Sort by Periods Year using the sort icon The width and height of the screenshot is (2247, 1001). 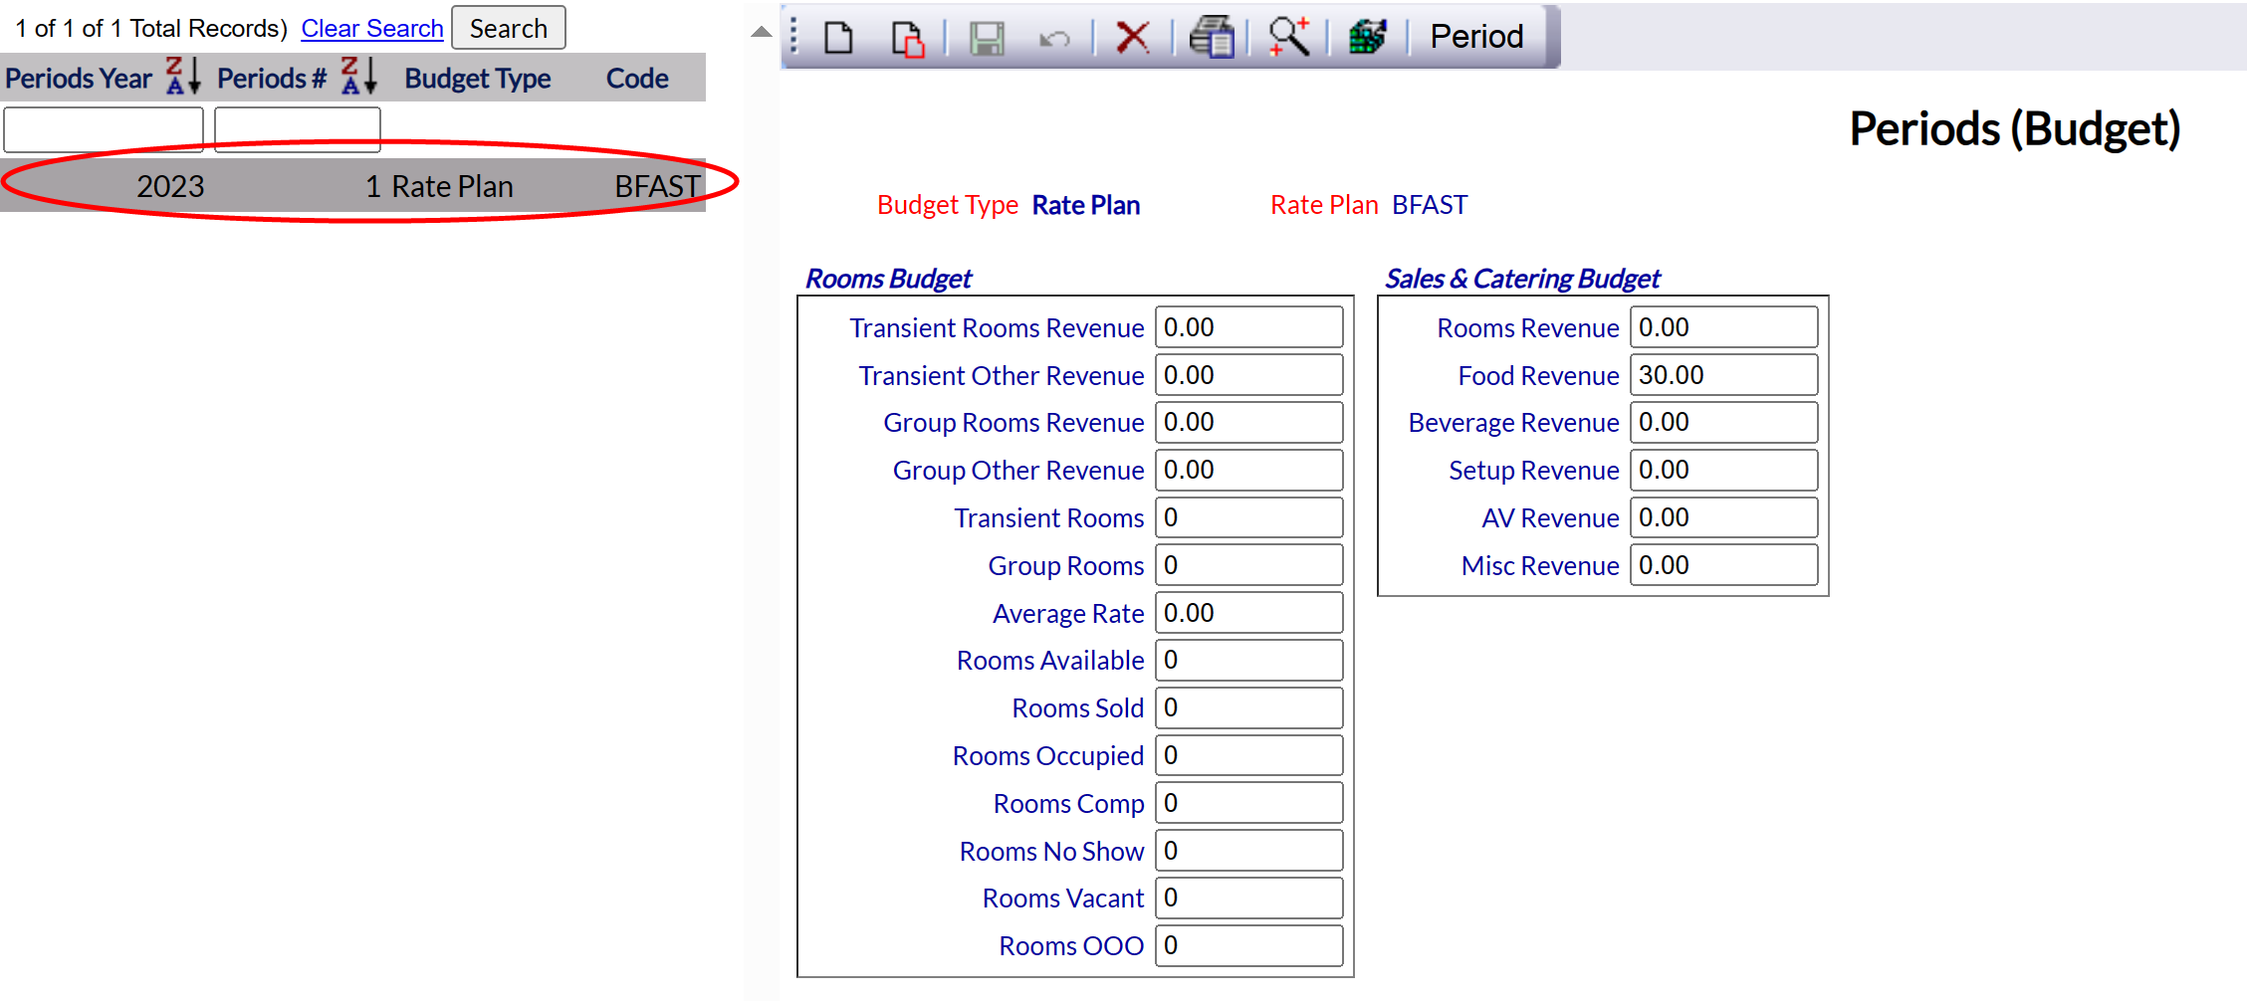point(183,77)
